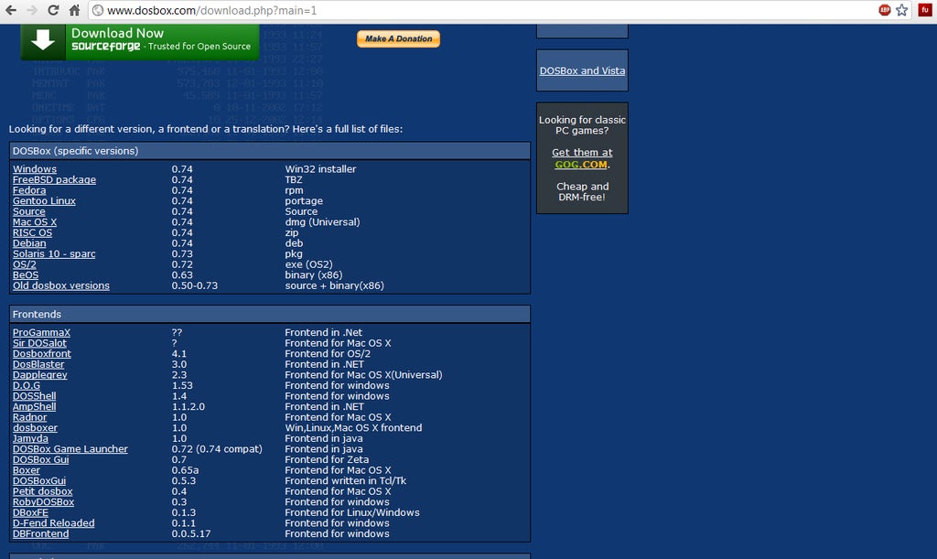Open the Solaris 10 - sparc link

click(x=54, y=253)
